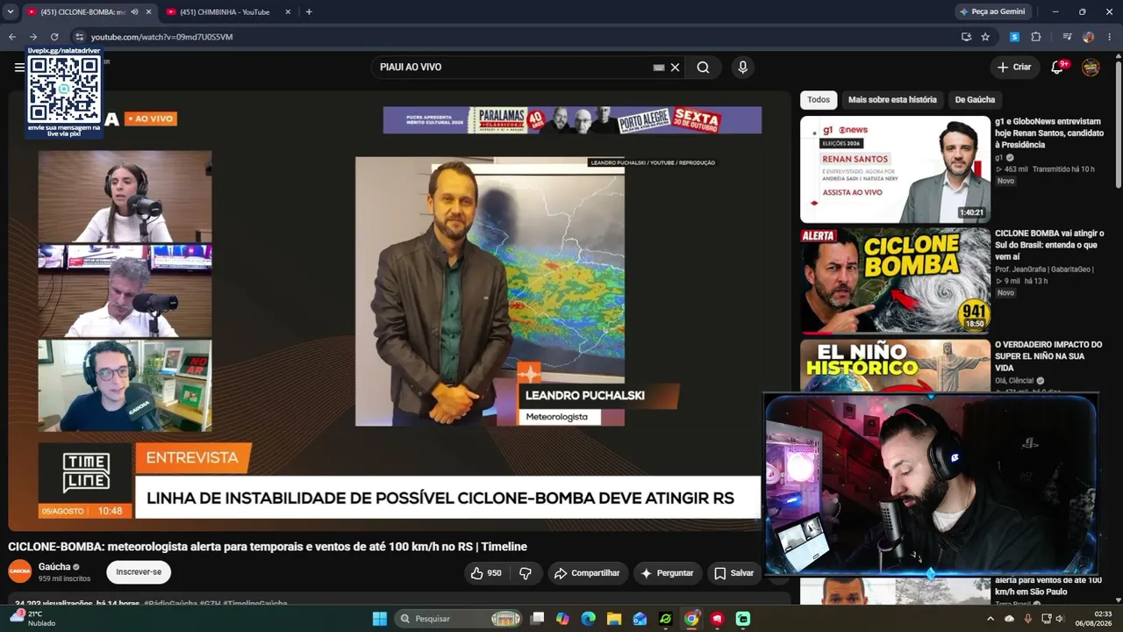Reload the page with the refresh icon
The image size is (1123, 632).
pos(54,37)
